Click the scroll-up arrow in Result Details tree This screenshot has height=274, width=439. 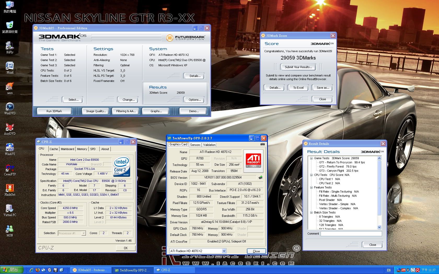[379, 158]
